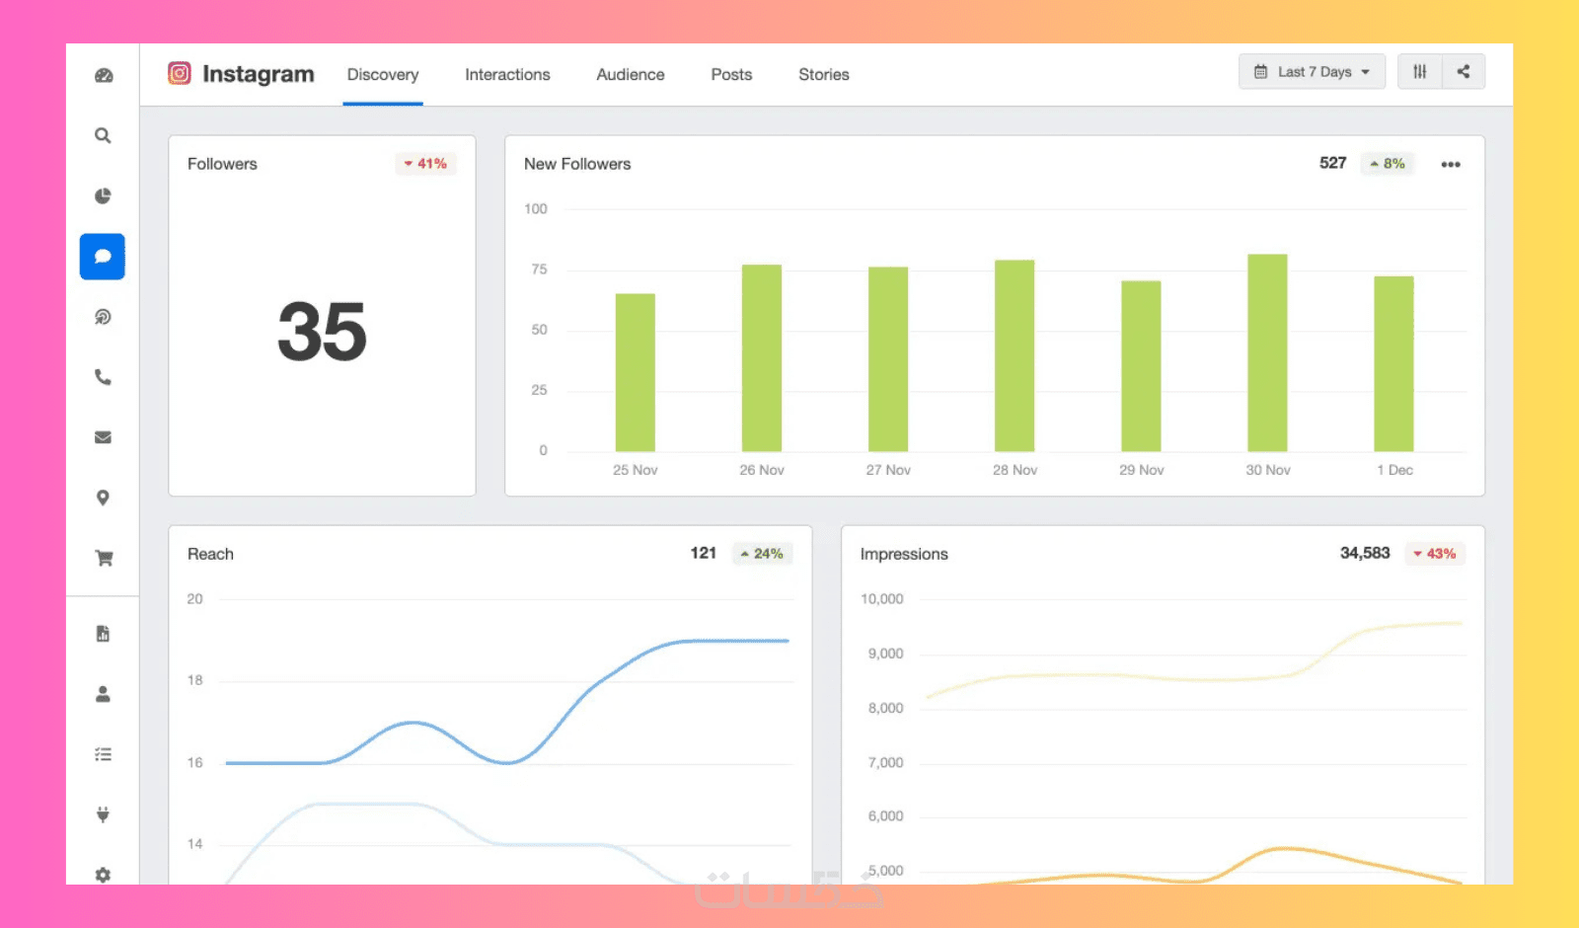This screenshot has height=928, width=1579.
Task: Click the Instagram logo icon
Action: 180,73
